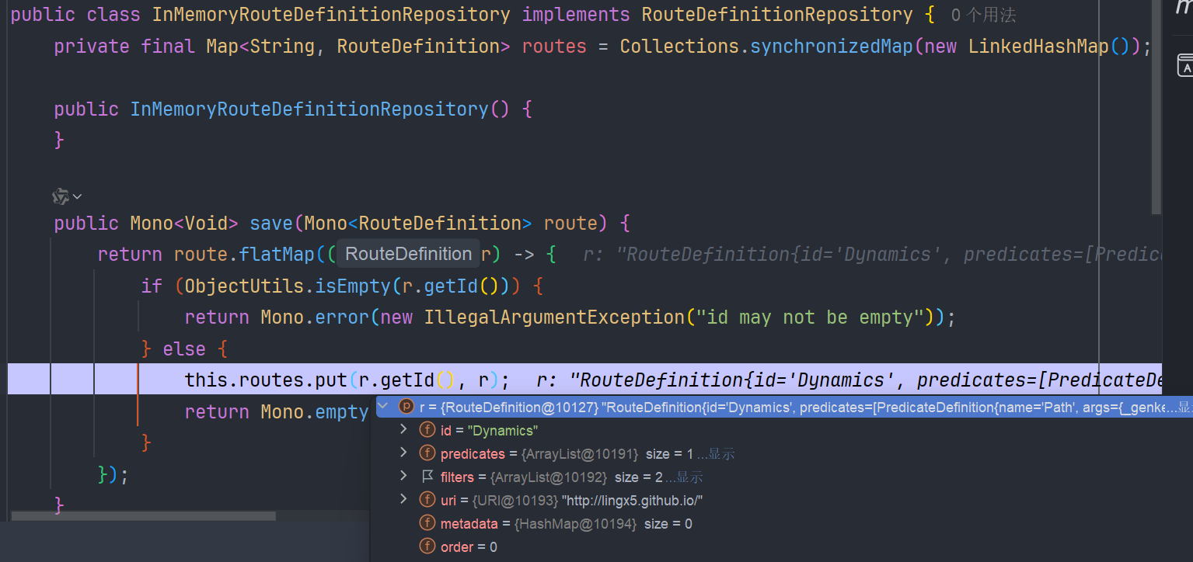Click the horizontal scrollbar below the editor
1193x562 pixels.
pyautogui.click(x=144, y=516)
